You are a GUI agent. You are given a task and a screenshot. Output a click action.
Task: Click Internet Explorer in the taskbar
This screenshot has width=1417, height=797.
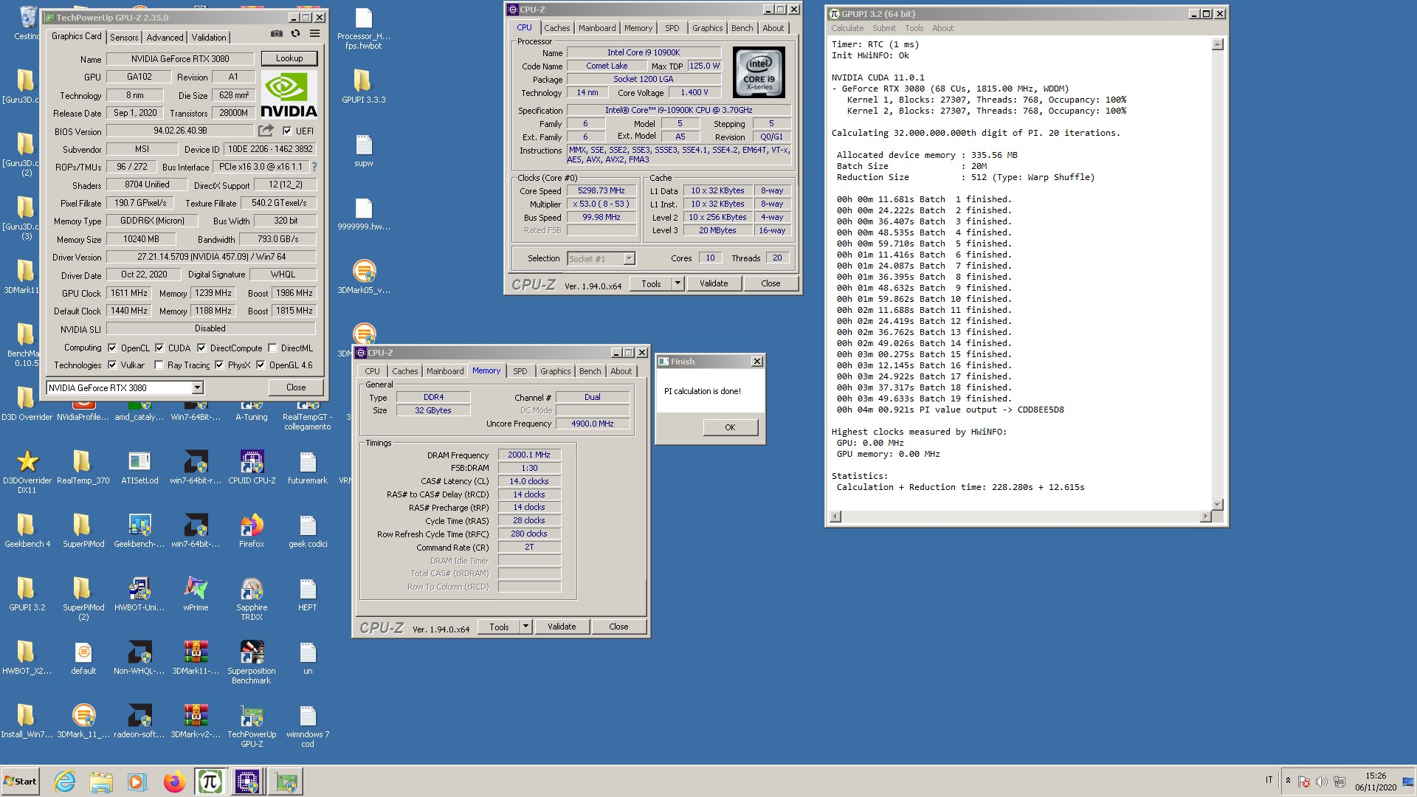(65, 782)
